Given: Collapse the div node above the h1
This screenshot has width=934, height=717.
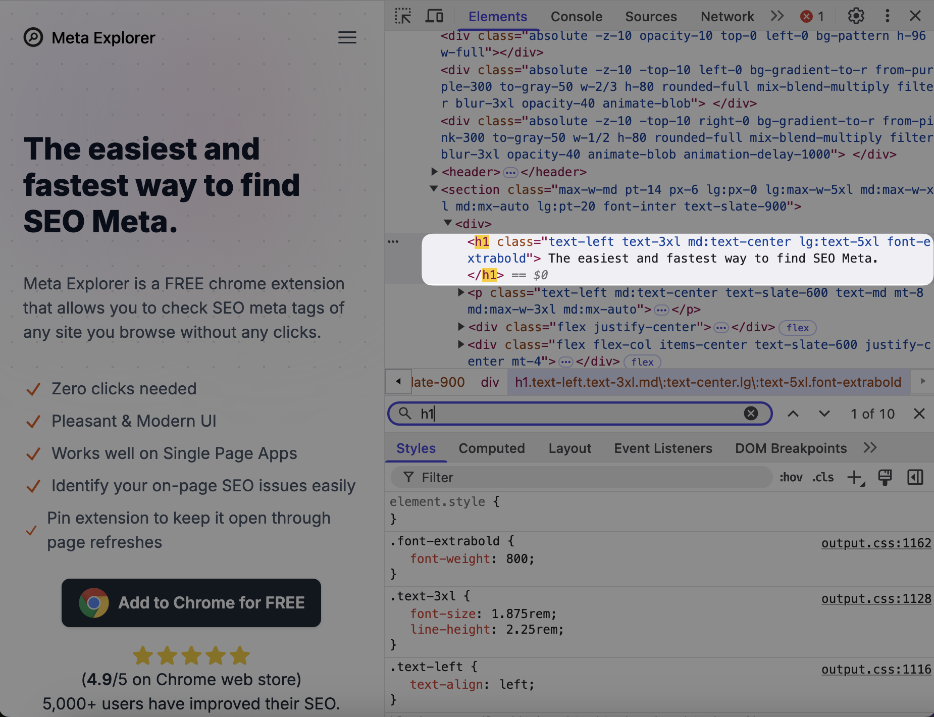Looking at the screenshot, I should pyautogui.click(x=448, y=223).
